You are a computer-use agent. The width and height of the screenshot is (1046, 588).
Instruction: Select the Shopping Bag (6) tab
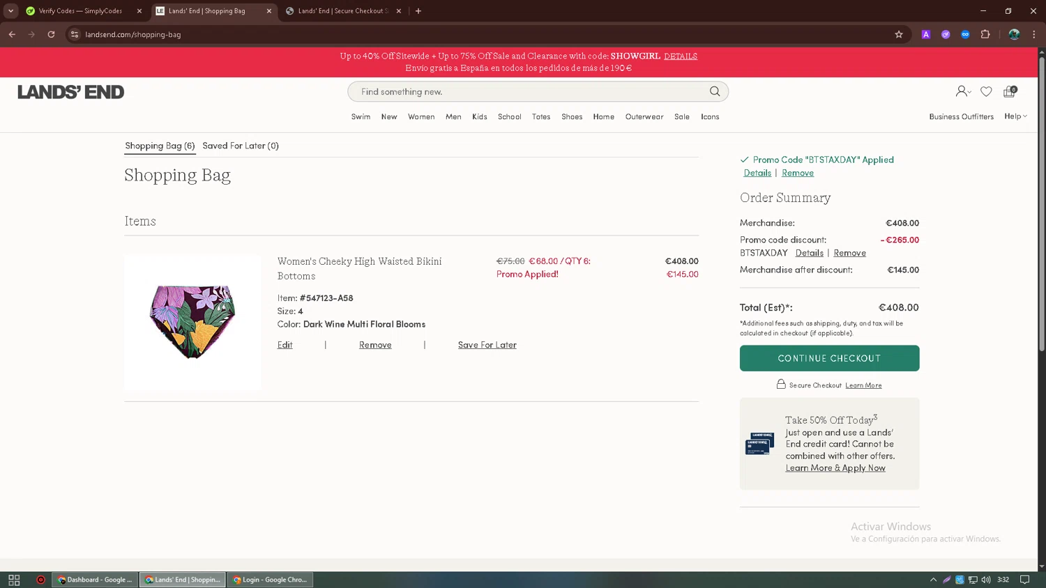(x=160, y=146)
